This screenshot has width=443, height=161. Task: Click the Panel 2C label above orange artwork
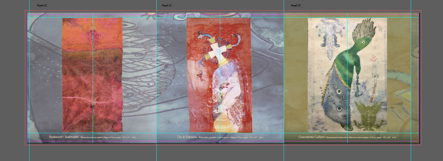[x=42, y=5]
